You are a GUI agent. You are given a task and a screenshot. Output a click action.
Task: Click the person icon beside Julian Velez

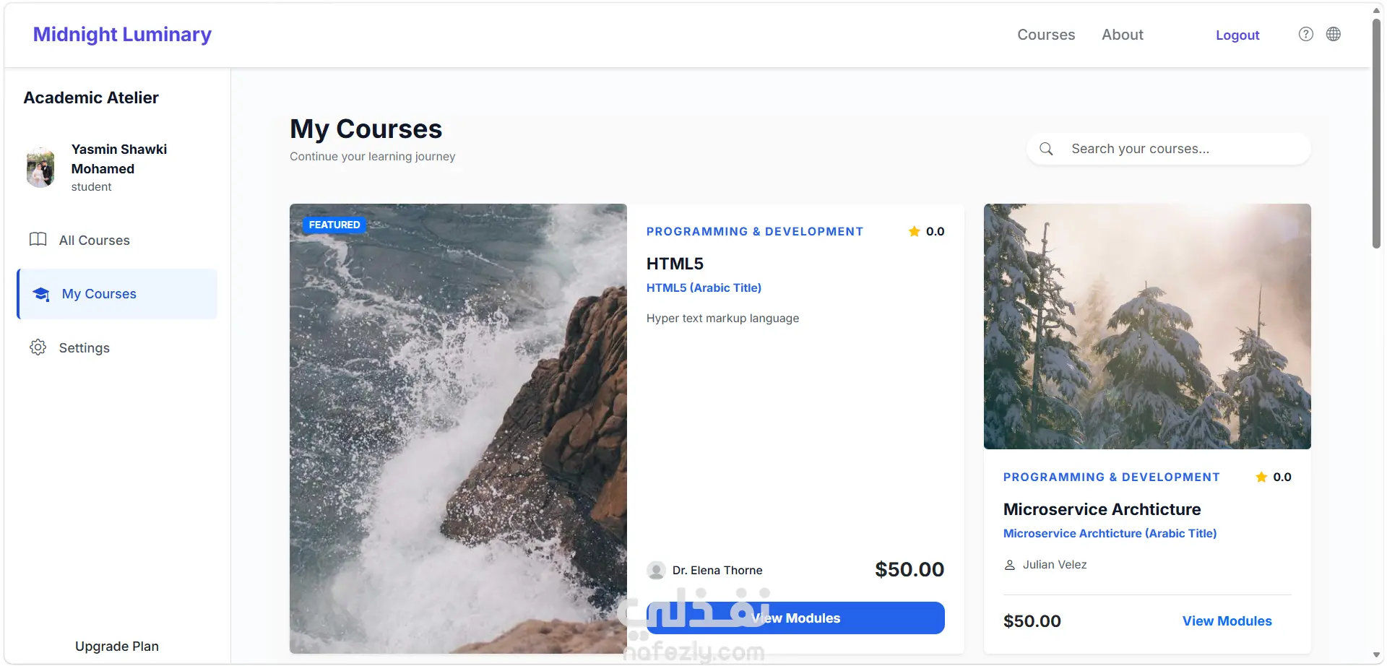pos(1010,565)
